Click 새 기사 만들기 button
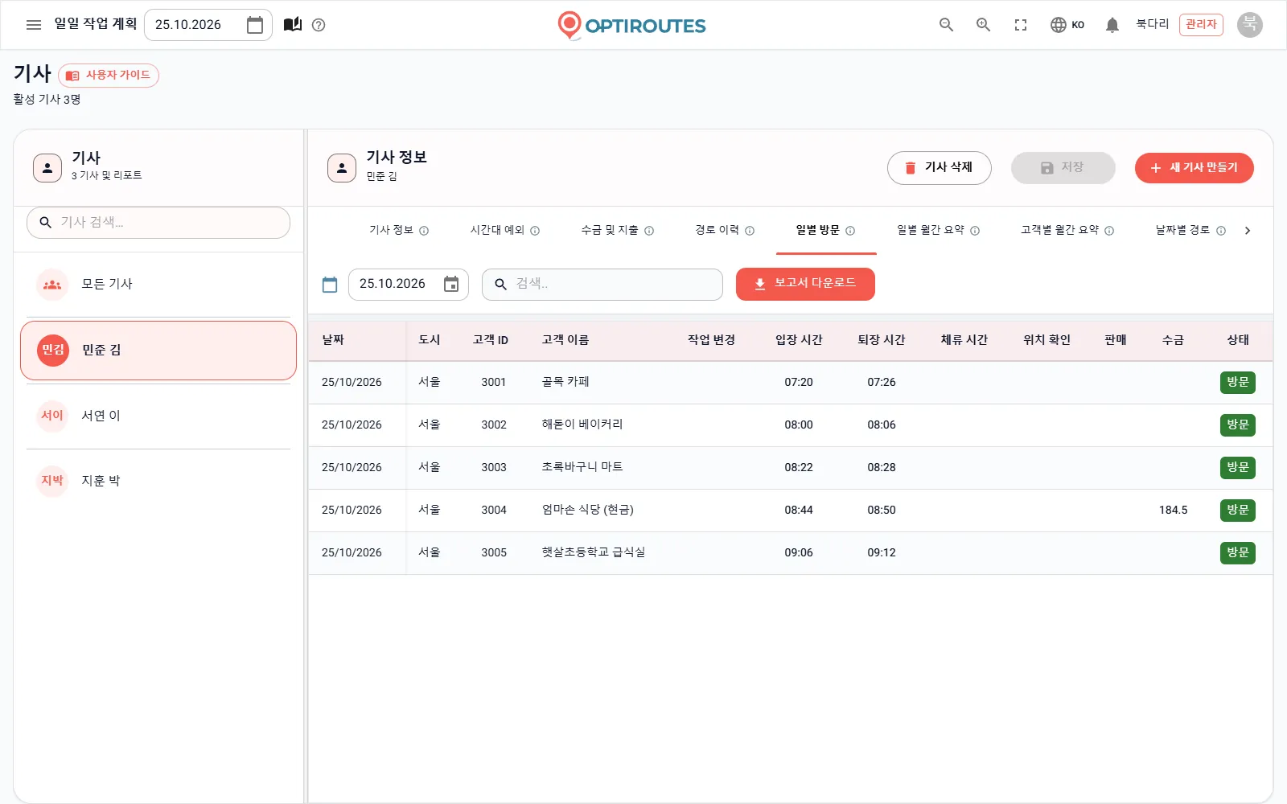The image size is (1287, 804). pos(1194,168)
